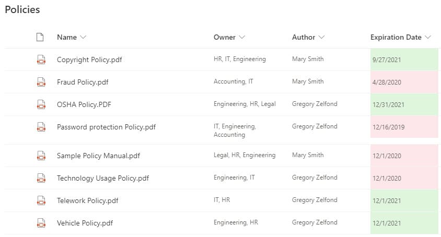Click the PDF icon for Copyright Policy.pdf
Screen dimensions: 441x237
click(41, 60)
